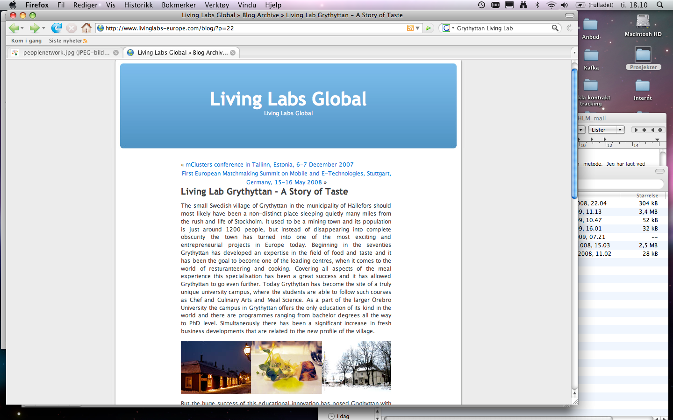Click the scroll up arrow of page scrollbar
This screenshot has width=673, height=420.
pos(574,393)
